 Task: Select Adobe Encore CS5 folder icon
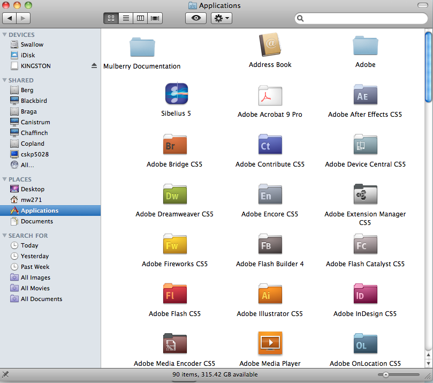270,194
